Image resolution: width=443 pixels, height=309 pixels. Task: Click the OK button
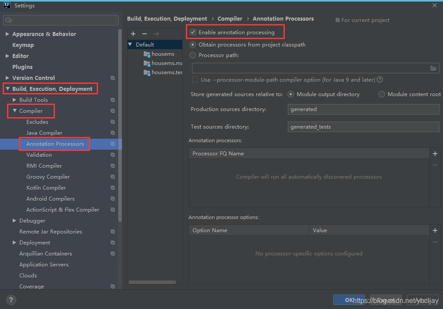pyautogui.click(x=349, y=300)
